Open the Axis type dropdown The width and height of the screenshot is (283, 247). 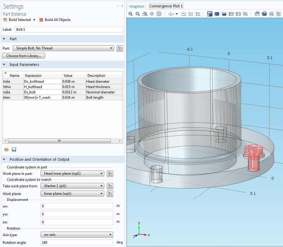click(77, 235)
